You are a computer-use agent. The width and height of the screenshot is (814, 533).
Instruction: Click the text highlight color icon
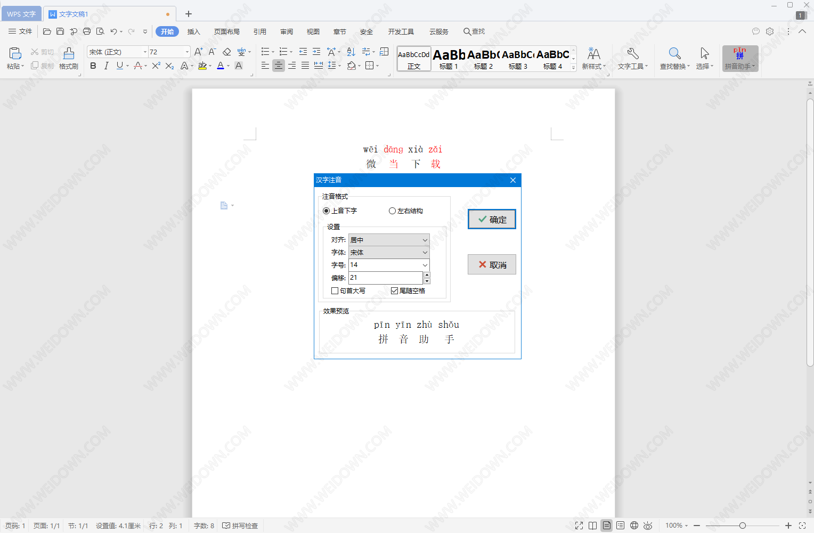(202, 66)
